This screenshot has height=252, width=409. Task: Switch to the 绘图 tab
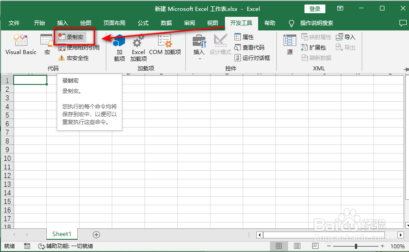point(85,23)
